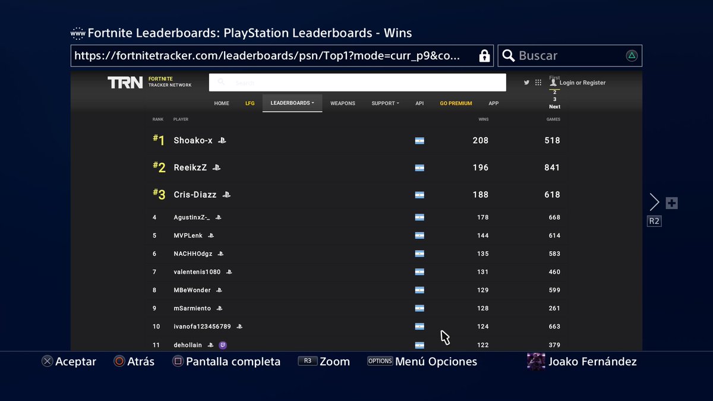Click the OPTIONS icon beside Menú Opciones
Screen dimensions: 713x401
click(380, 361)
